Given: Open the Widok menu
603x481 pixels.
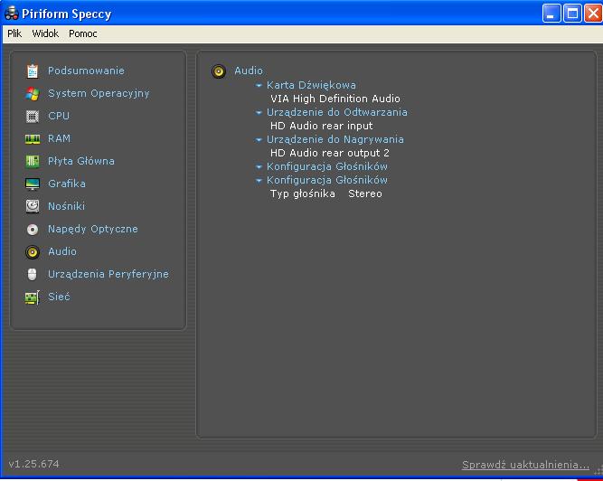Looking at the screenshot, I should tap(45, 33).
